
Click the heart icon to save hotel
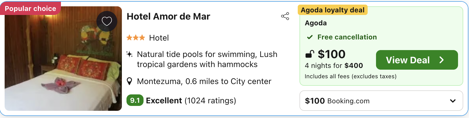pos(107,21)
